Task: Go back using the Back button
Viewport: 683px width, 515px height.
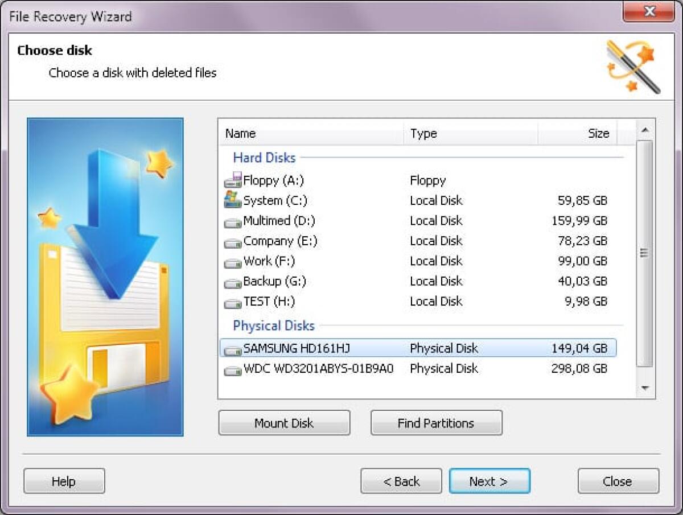Action: (x=401, y=481)
